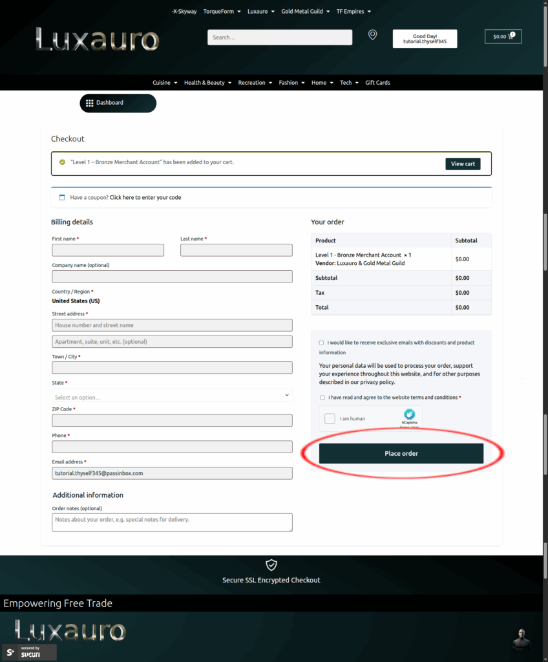The width and height of the screenshot is (548, 662).
Task: Click the Place order button
Action: pos(401,453)
